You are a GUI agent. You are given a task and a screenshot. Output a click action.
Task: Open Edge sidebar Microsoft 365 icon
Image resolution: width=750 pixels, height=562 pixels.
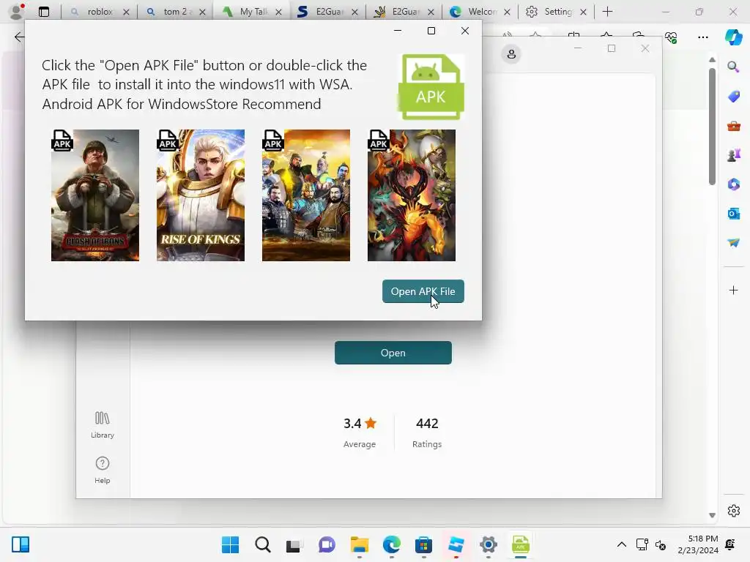(x=733, y=184)
